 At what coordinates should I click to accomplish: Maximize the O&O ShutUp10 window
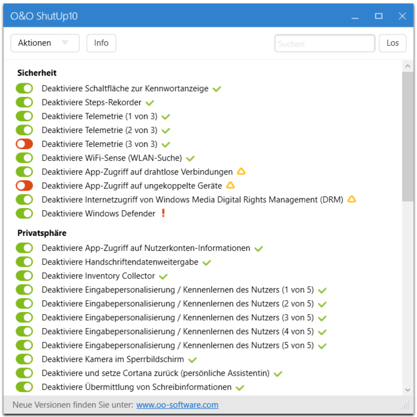[x=379, y=16]
